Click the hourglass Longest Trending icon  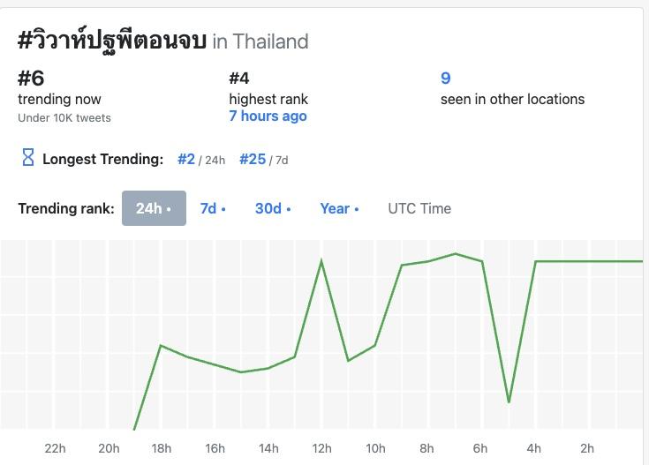click(x=28, y=158)
